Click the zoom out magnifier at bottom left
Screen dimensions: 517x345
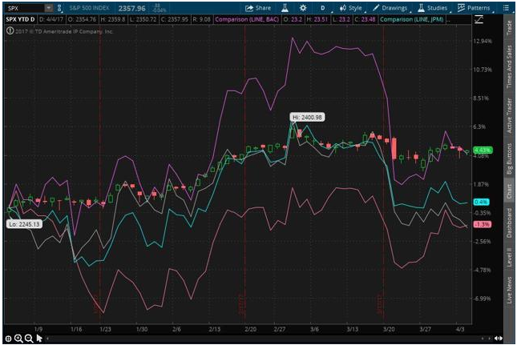[x=28, y=339]
